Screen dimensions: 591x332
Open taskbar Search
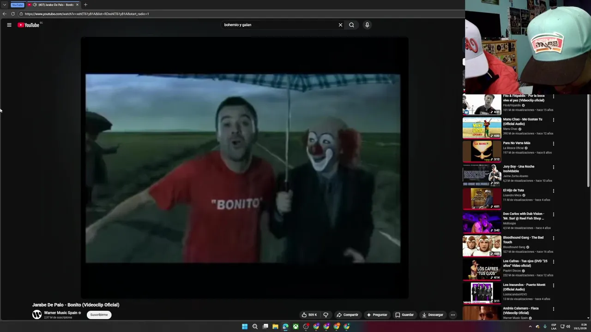click(255, 326)
